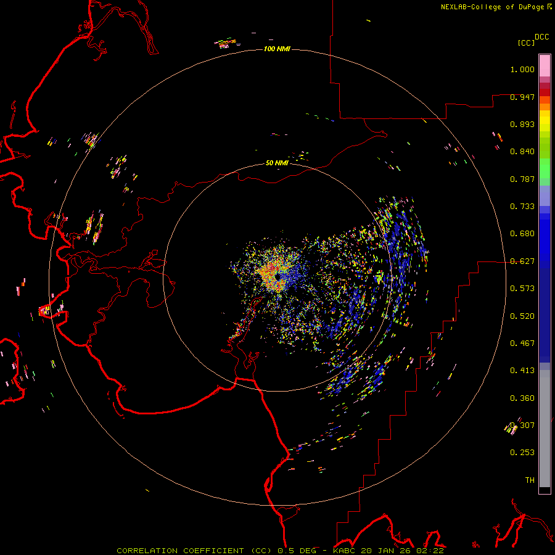Click the CORRELATION COEFFICIENT (CC) title text
The width and height of the screenshot is (555, 555).
click(x=195, y=551)
